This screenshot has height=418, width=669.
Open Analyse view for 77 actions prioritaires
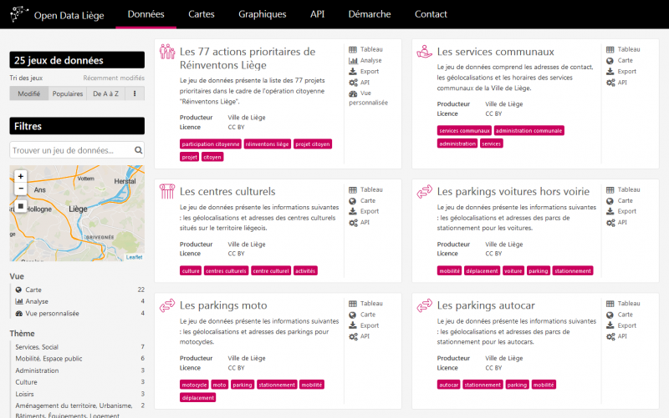pyautogui.click(x=365, y=60)
